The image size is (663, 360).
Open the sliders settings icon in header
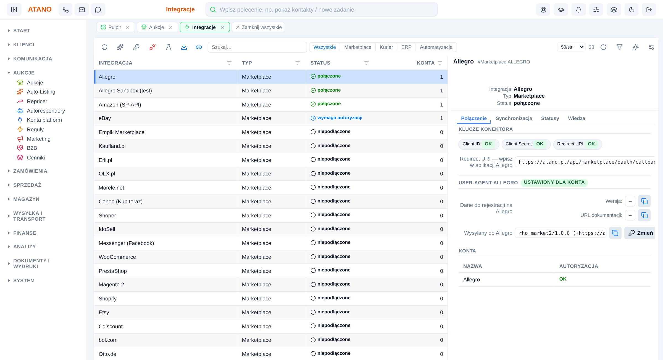pyautogui.click(x=596, y=10)
